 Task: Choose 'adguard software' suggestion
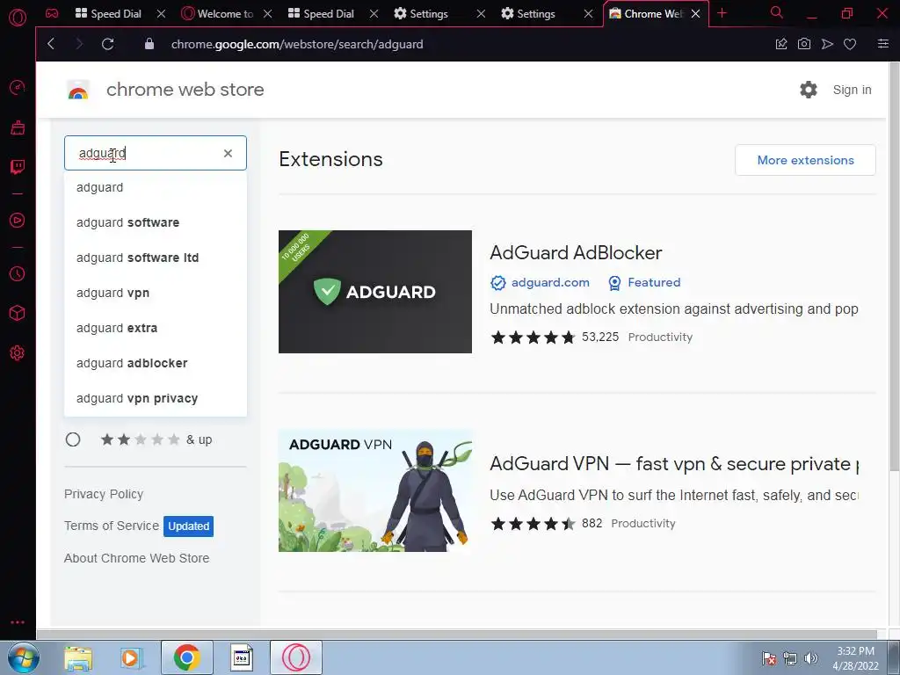coord(155,222)
